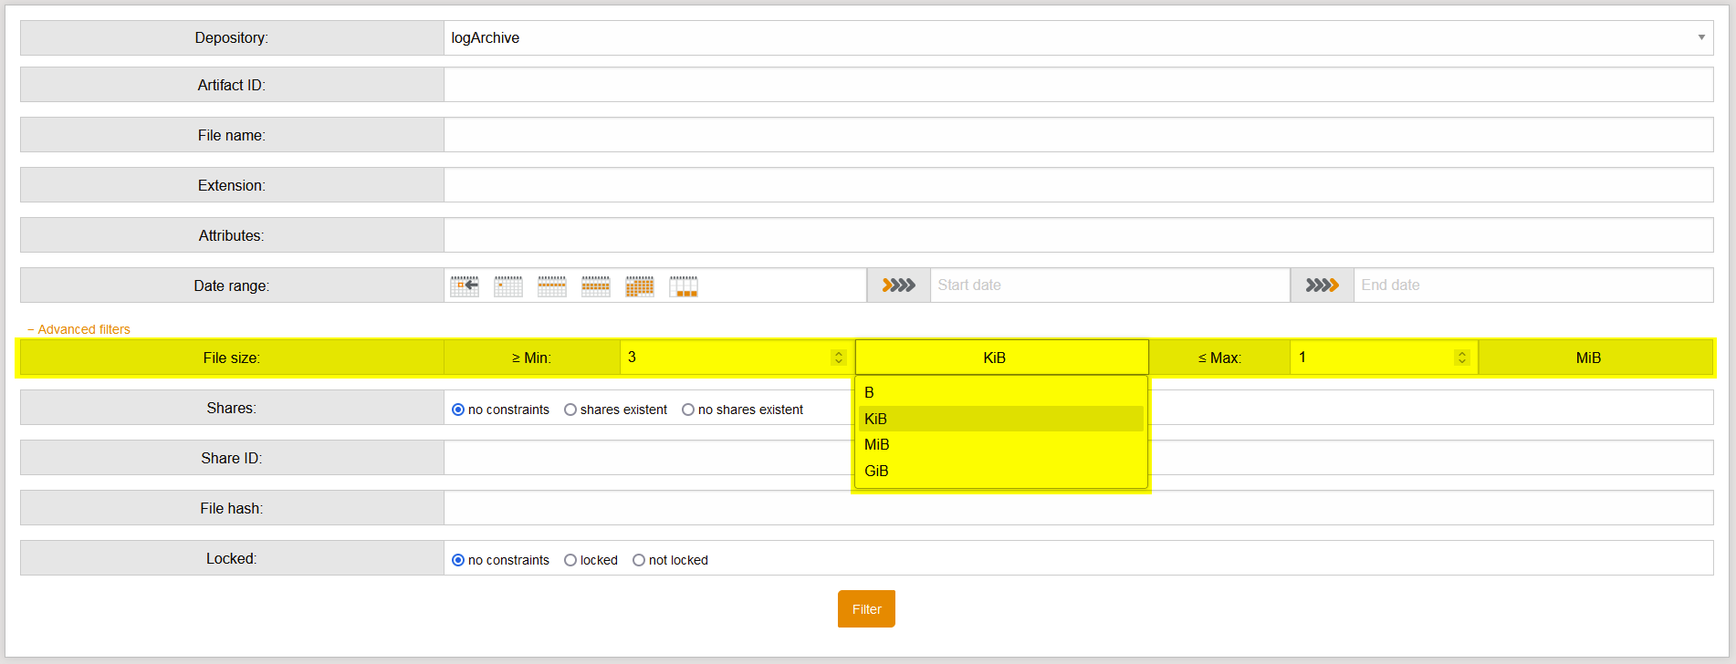Open the Depository dropdown

(x=1077, y=38)
